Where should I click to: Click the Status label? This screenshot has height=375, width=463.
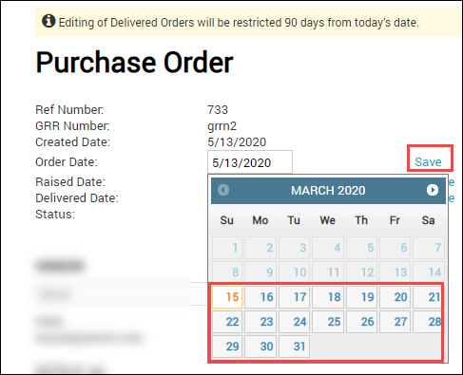pos(55,215)
